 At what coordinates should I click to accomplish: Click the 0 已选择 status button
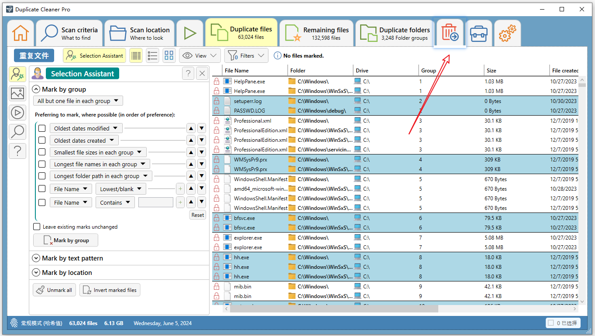(x=563, y=323)
